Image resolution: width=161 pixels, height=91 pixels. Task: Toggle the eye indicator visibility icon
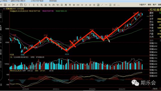tap(74, 5)
